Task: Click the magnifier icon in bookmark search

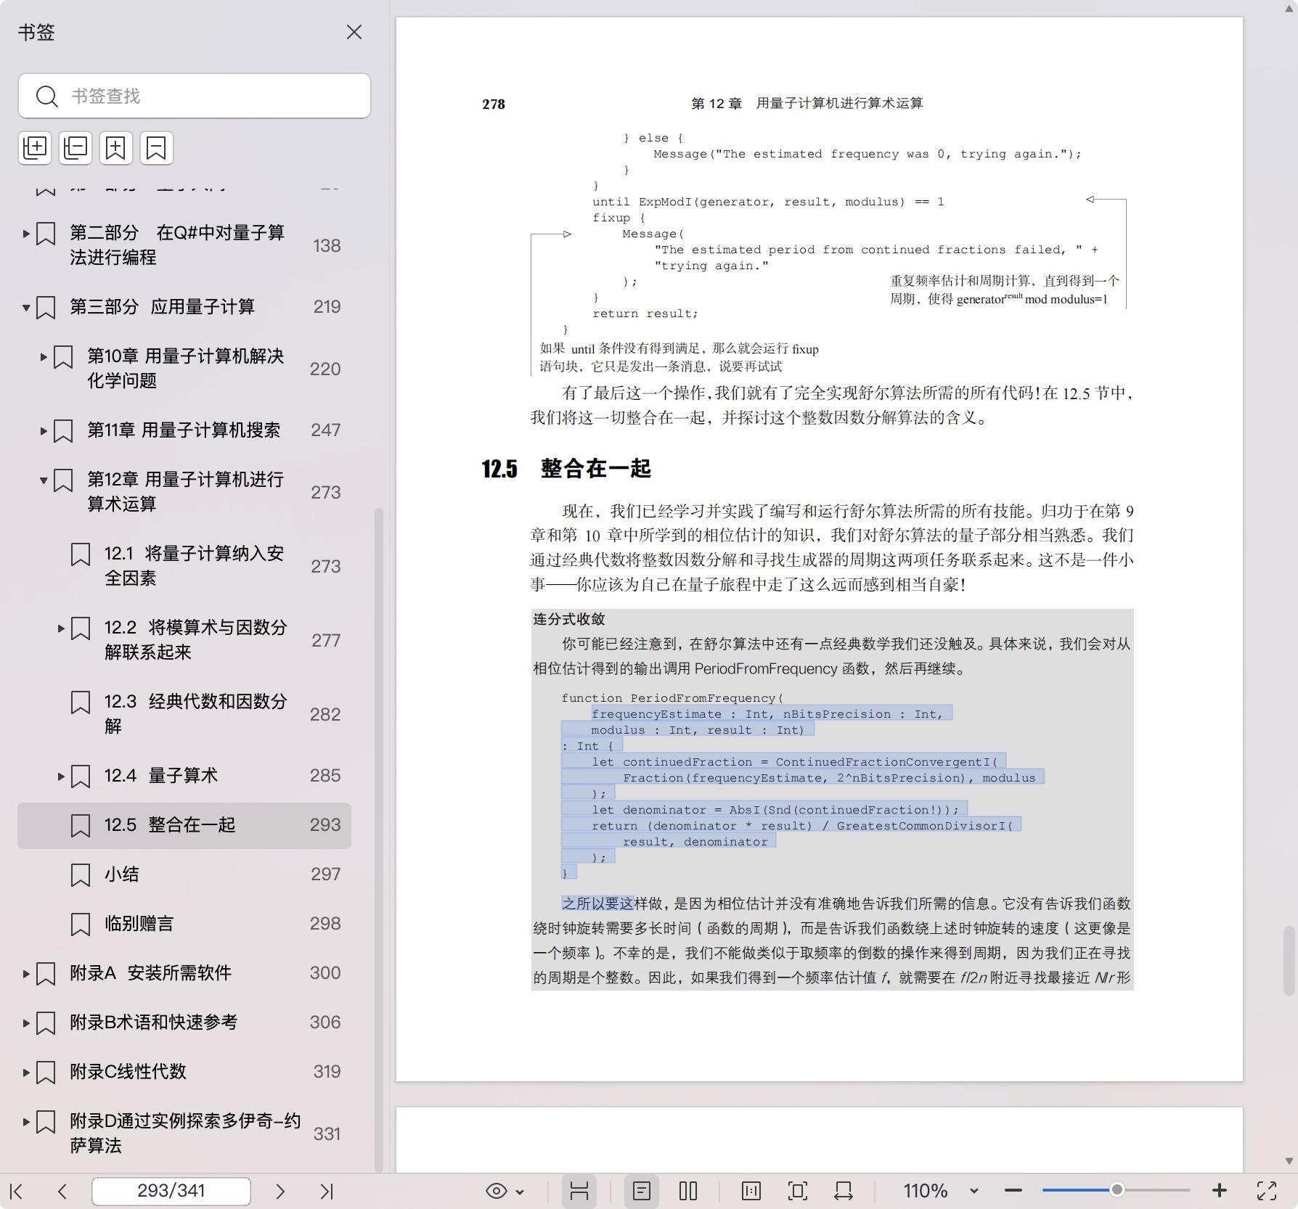Action: [x=46, y=96]
